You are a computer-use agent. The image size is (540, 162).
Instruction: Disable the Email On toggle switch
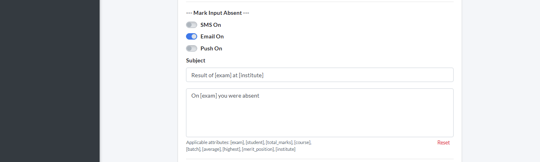(192, 36)
